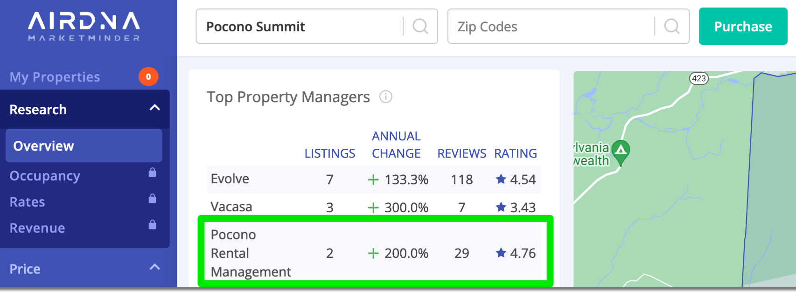This screenshot has width=796, height=292.
Task: Open the Rates menu item
Action: point(28,202)
